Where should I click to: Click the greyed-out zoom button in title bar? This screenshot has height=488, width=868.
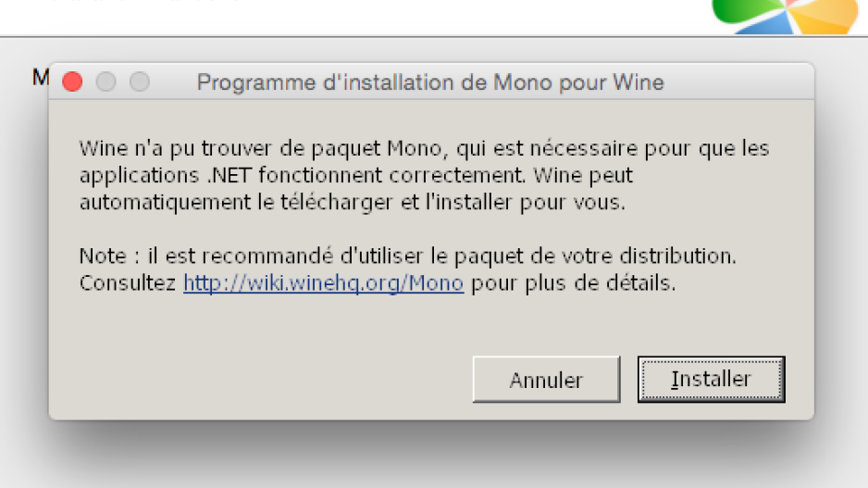pyautogui.click(x=140, y=82)
